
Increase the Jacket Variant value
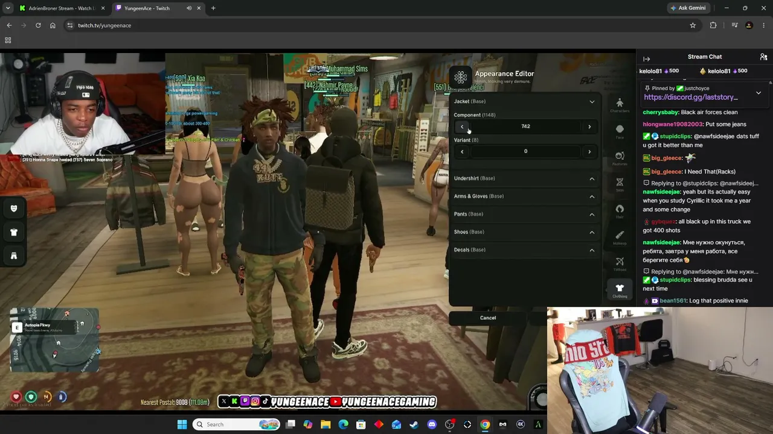(x=589, y=151)
